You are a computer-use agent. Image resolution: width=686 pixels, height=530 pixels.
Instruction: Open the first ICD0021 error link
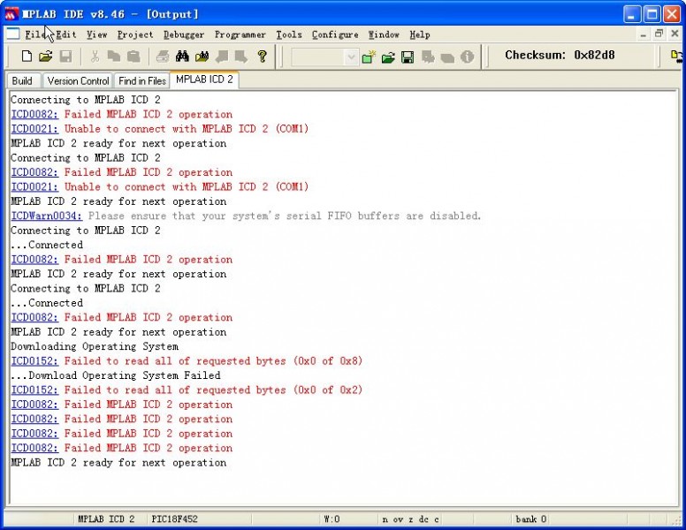pos(34,129)
